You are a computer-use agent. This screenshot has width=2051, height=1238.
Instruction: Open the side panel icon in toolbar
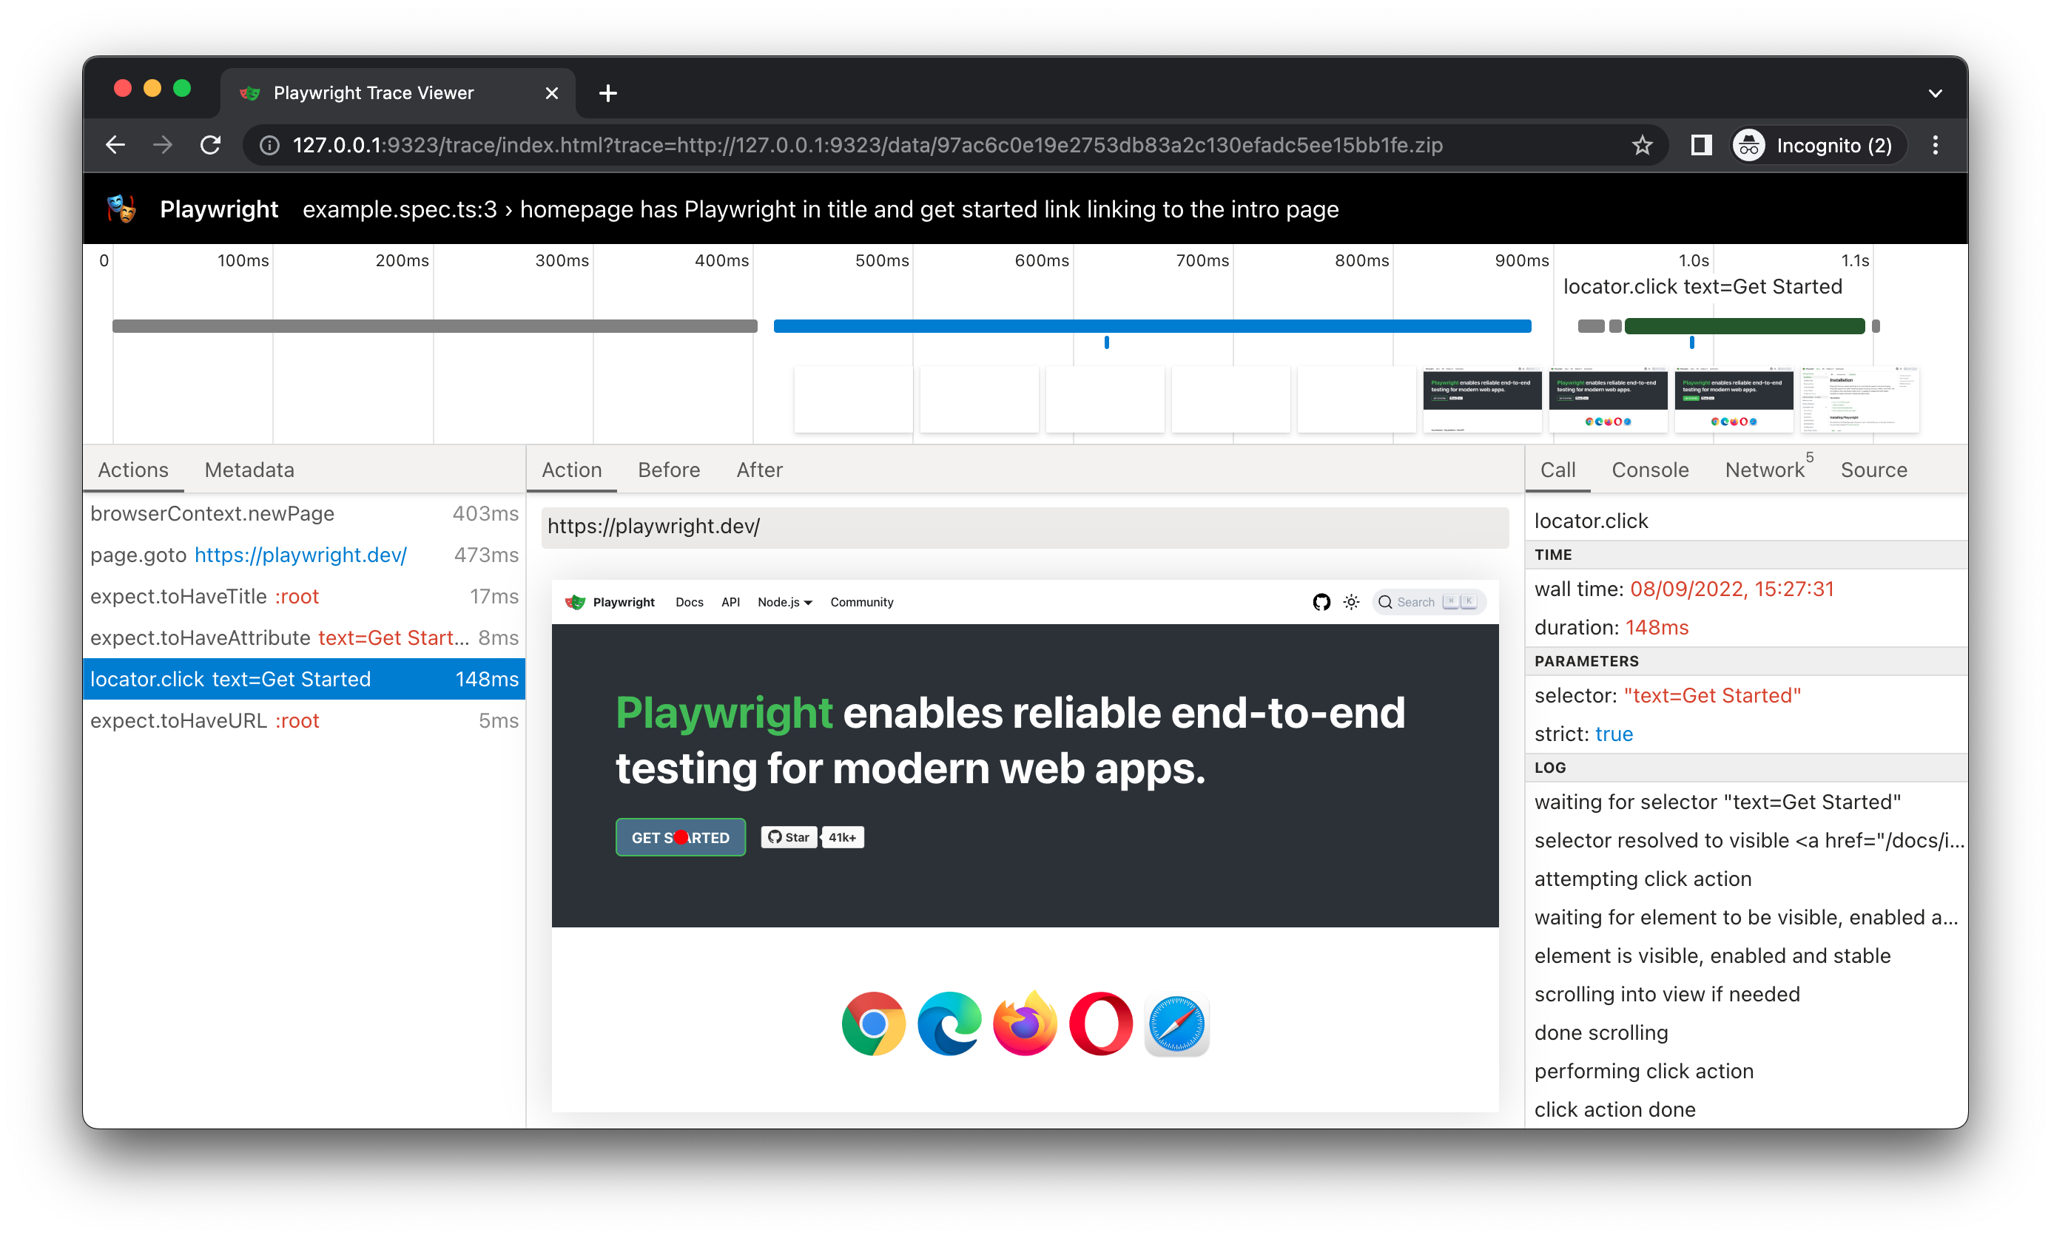point(1700,146)
